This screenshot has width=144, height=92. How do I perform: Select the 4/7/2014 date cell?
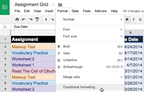tap(134, 65)
